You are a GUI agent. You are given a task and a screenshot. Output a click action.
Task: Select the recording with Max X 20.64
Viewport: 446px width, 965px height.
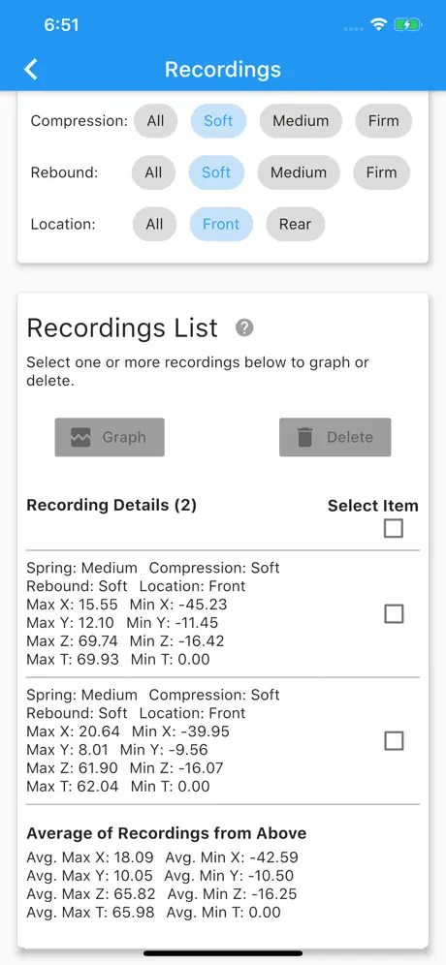click(394, 741)
